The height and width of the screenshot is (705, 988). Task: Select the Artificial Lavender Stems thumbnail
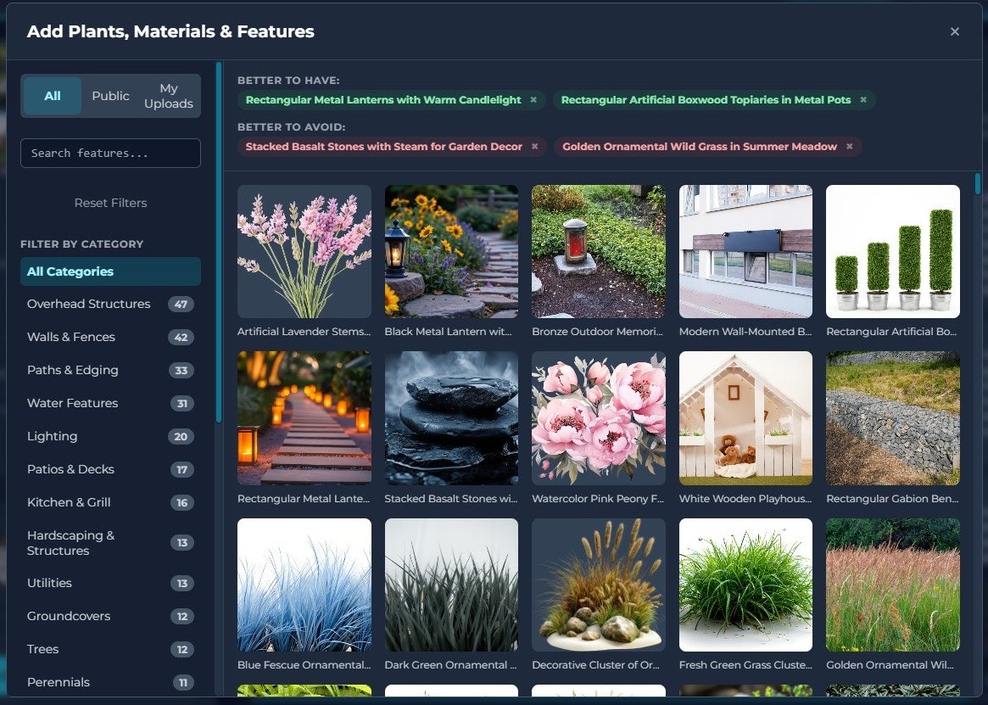tap(304, 251)
